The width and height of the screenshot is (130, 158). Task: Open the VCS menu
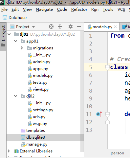(121, 9)
